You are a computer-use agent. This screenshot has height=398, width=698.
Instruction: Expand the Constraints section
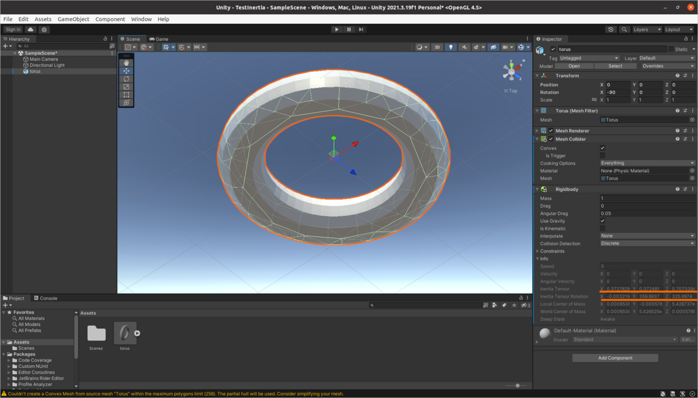537,251
